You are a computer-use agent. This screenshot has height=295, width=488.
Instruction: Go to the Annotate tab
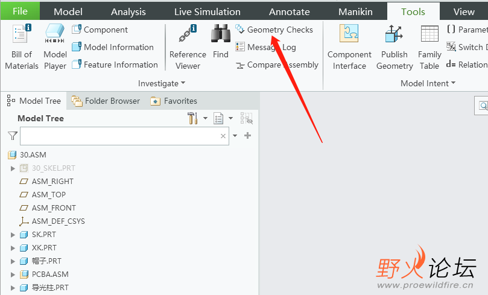pyautogui.click(x=290, y=11)
